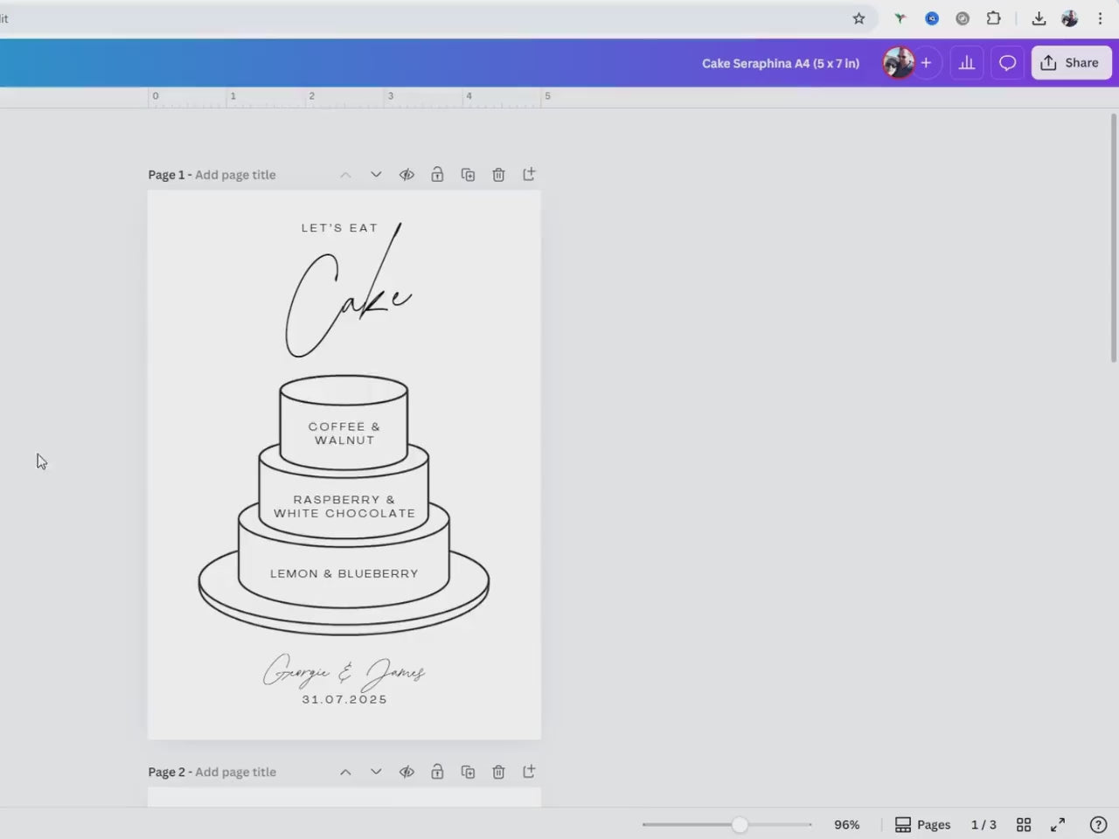Enter fullscreen present mode

[x=1058, y=825]
